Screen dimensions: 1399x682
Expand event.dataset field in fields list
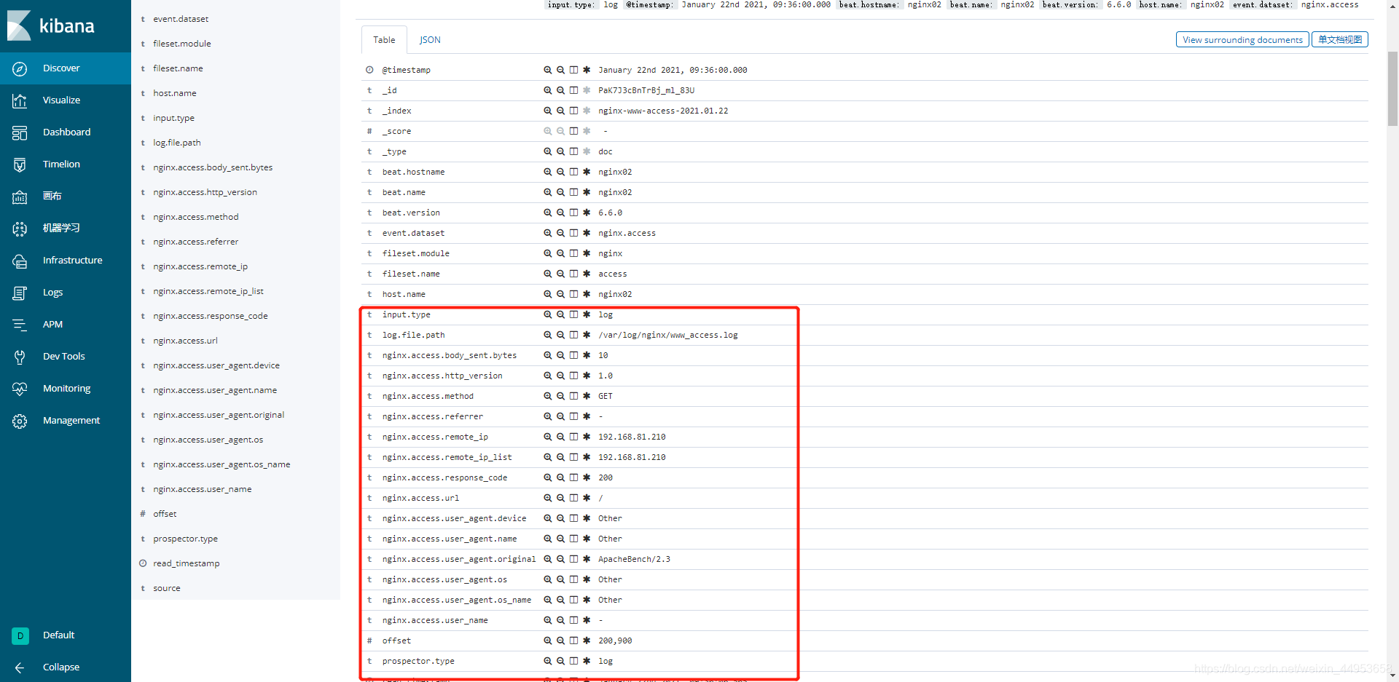(181, 19)
